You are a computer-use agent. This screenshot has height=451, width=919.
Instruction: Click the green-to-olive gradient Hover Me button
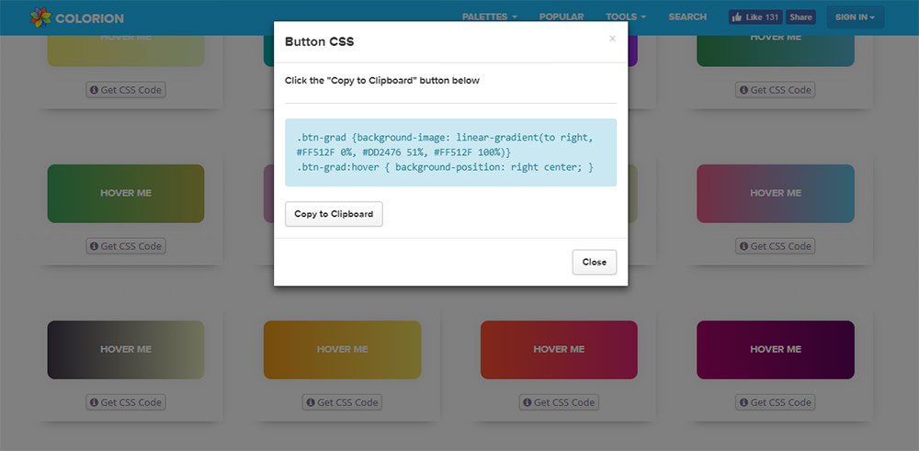click(126, 193)
